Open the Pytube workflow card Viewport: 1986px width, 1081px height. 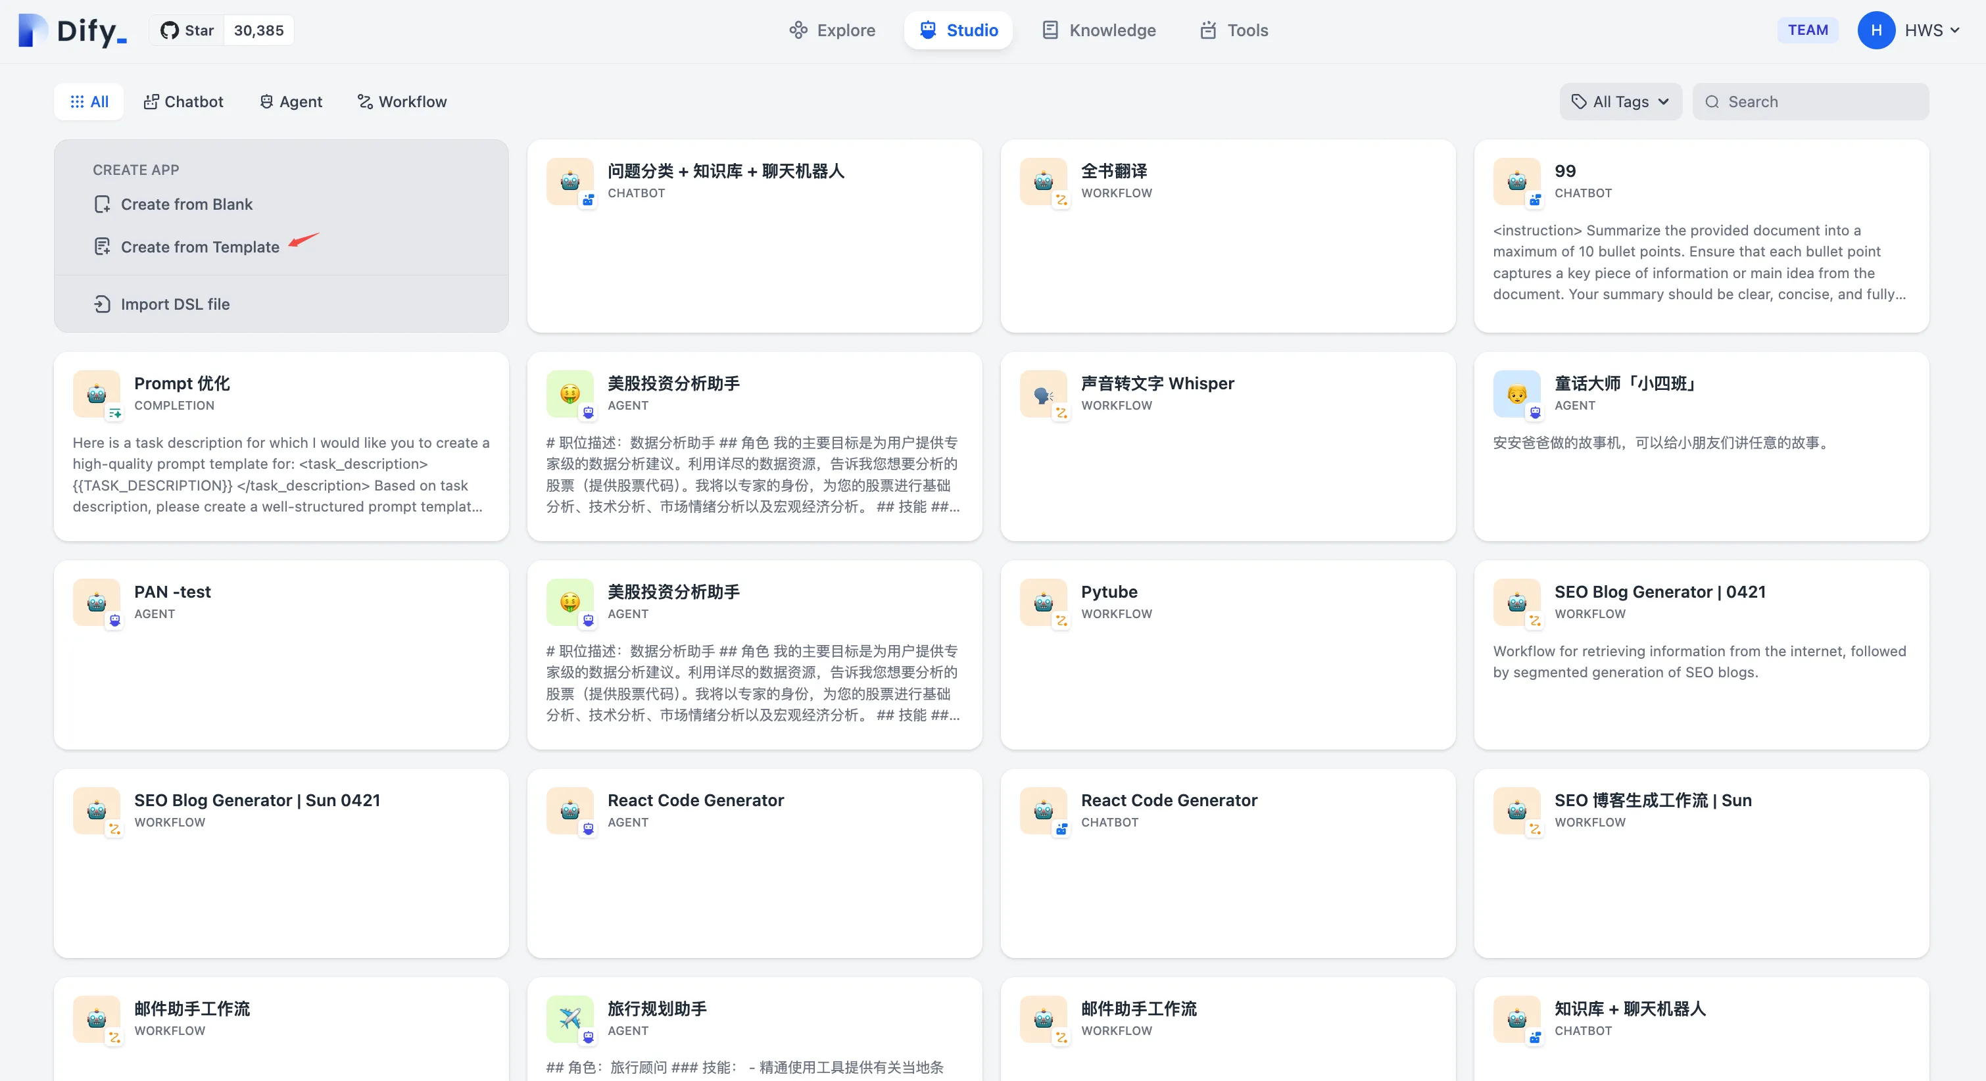pos(1227,655)
